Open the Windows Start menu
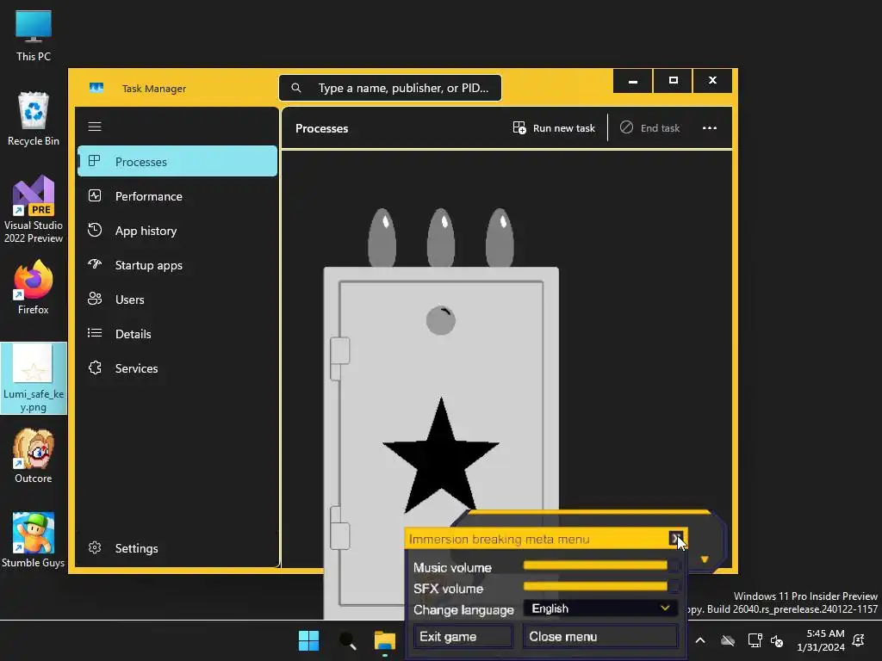 308,640
